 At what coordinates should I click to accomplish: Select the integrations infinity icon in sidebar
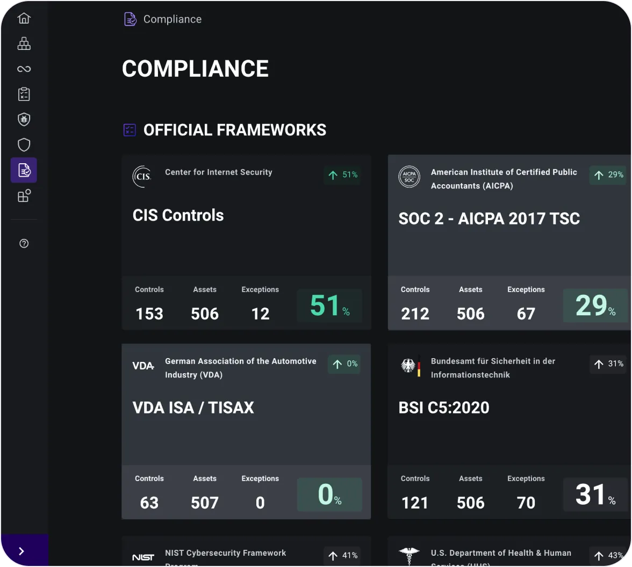(x=24, y=69)
